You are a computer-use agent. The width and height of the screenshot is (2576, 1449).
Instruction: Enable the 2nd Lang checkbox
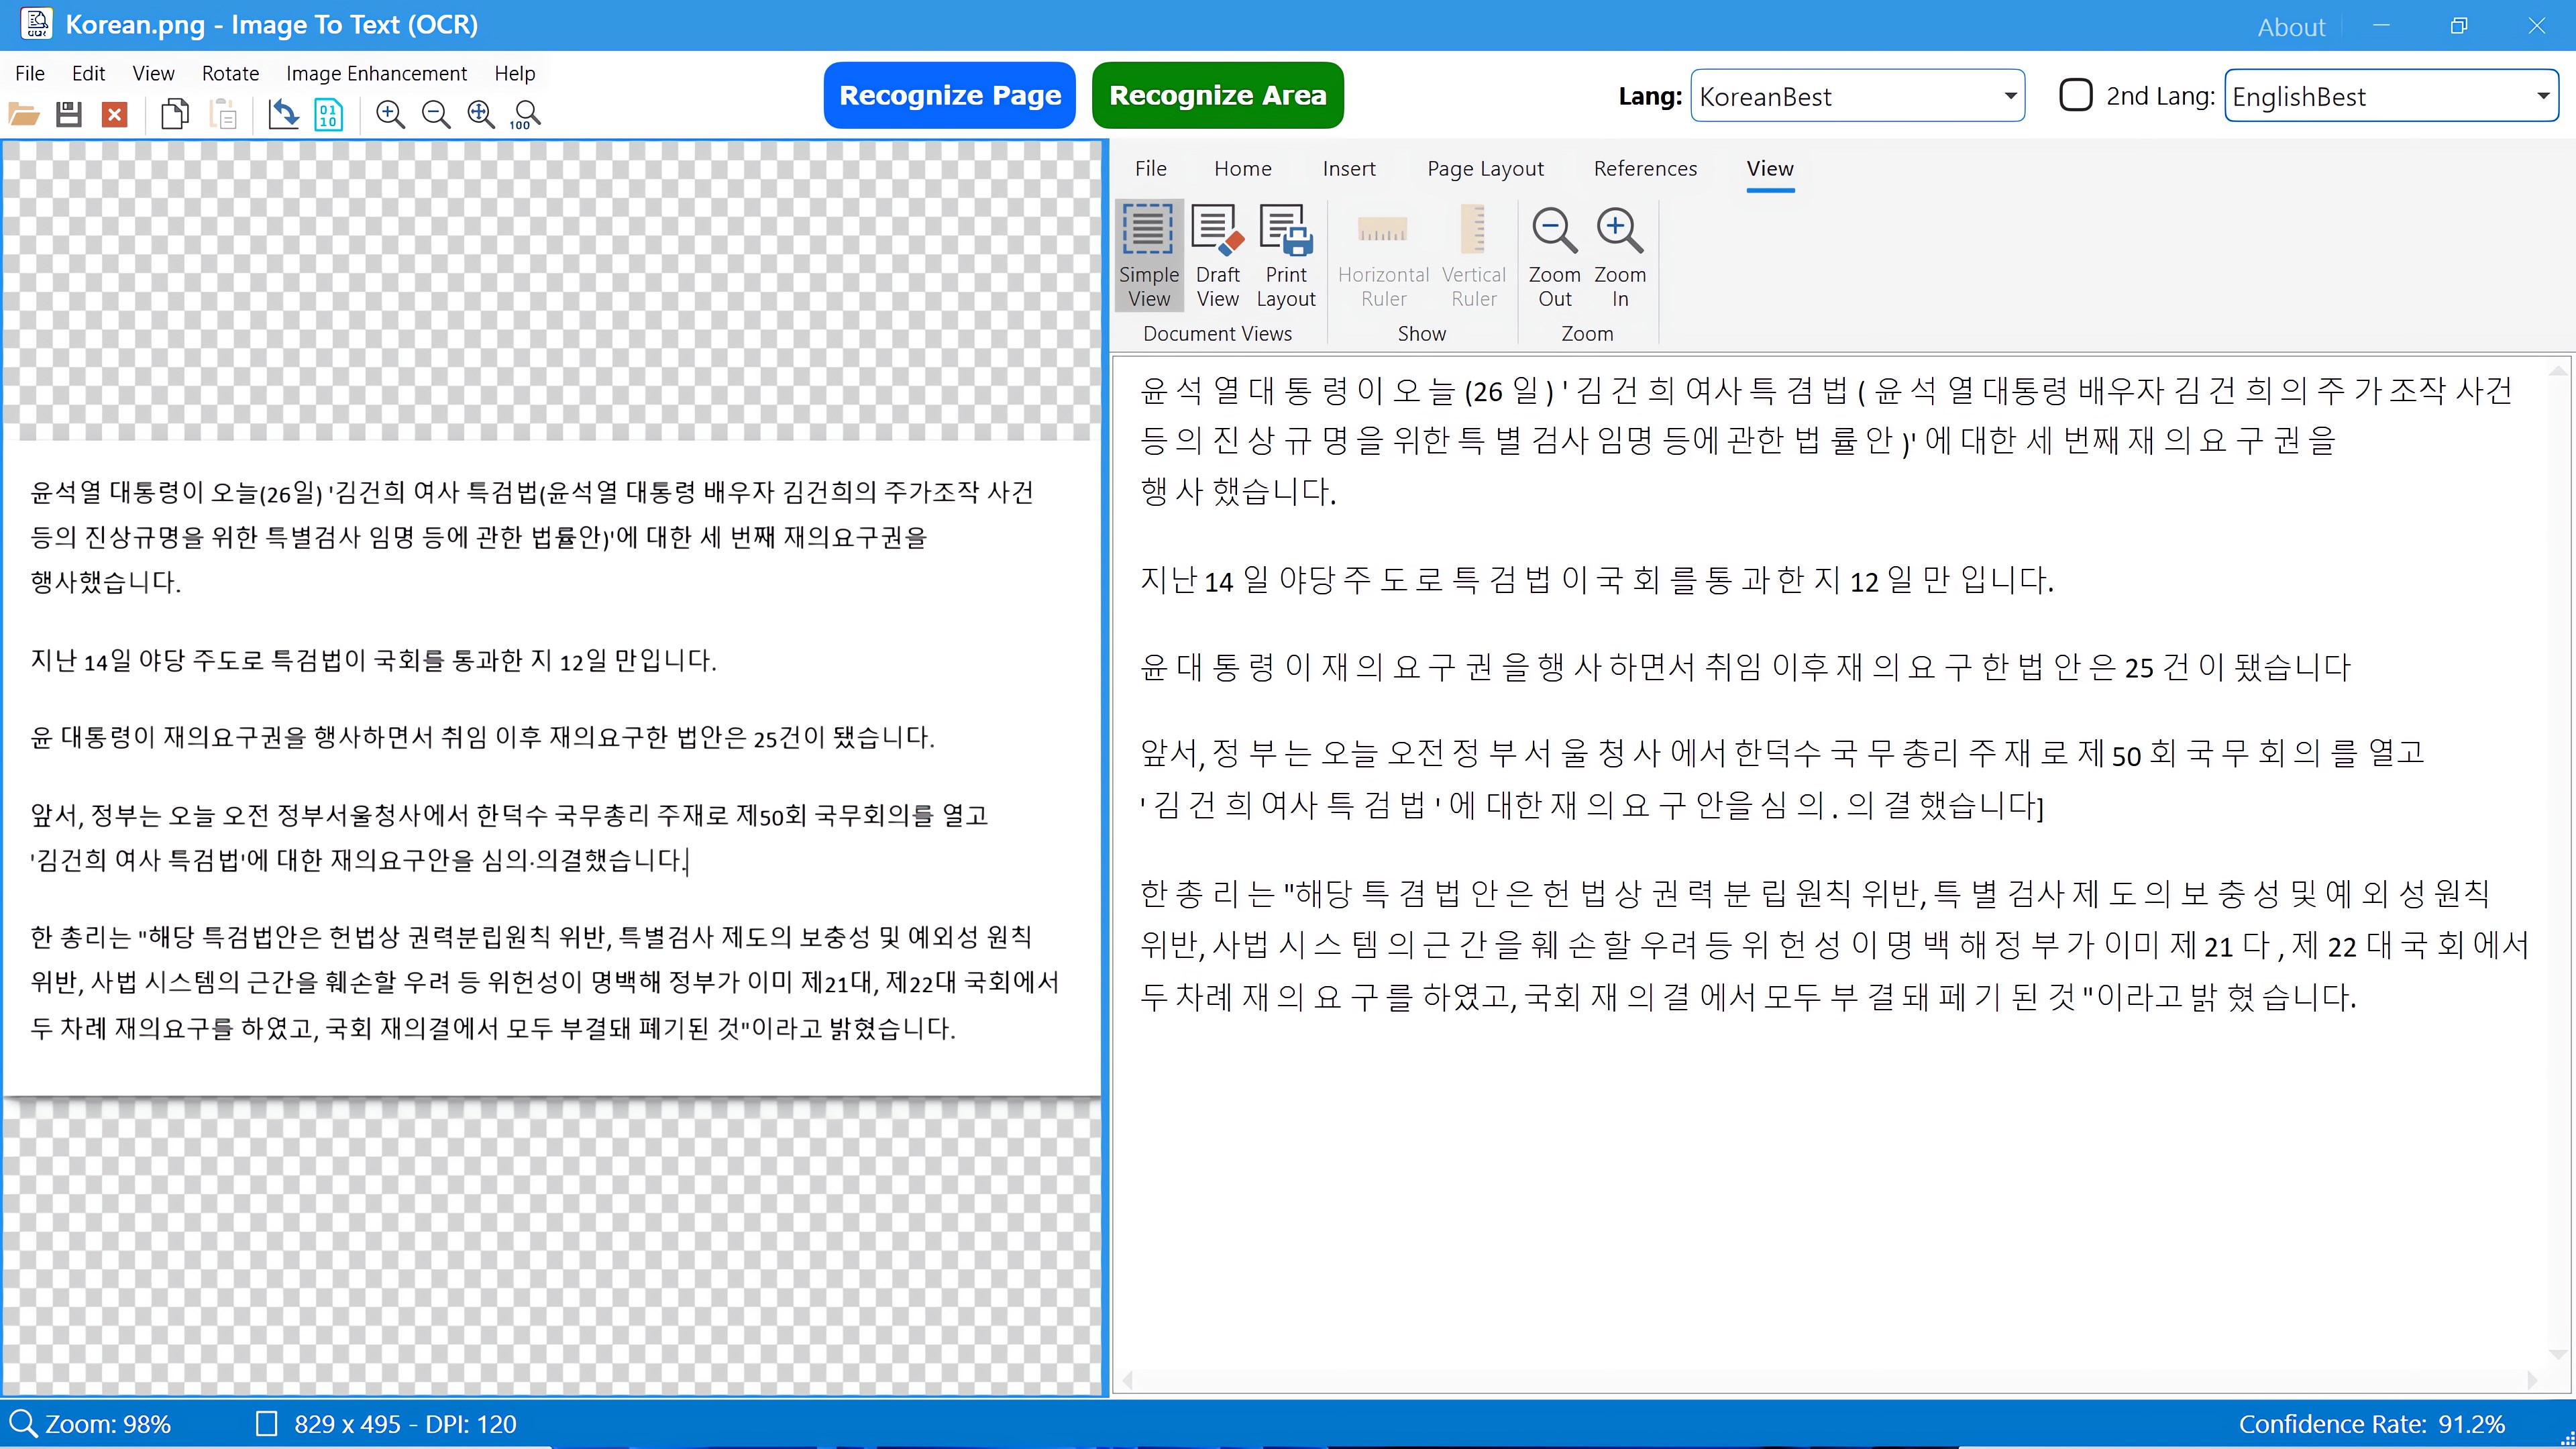(2076, 96)
